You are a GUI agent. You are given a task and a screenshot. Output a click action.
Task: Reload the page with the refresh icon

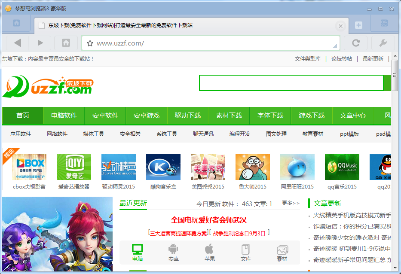click(x=356, y=43)
